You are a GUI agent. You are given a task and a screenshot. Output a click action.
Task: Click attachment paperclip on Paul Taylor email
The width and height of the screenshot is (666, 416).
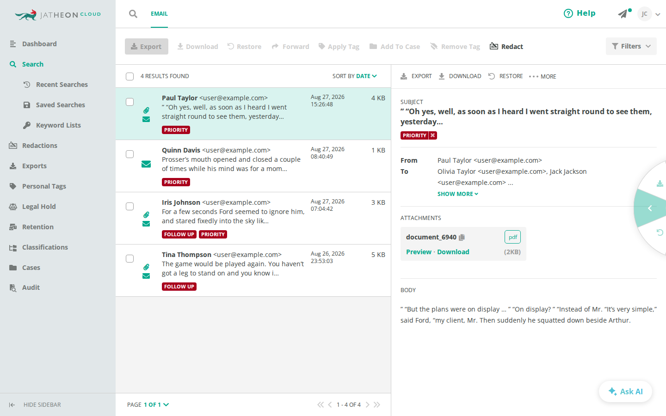pyautogui.click(x=146, y=110)
